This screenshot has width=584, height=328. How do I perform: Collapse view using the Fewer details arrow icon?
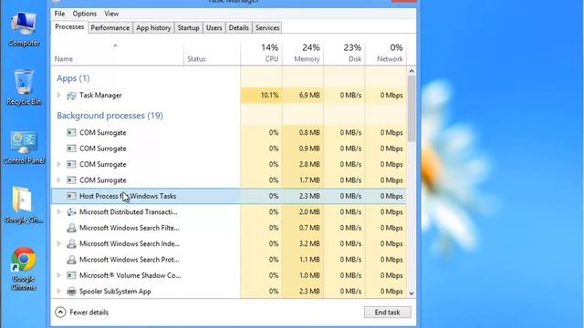(60, 312)
